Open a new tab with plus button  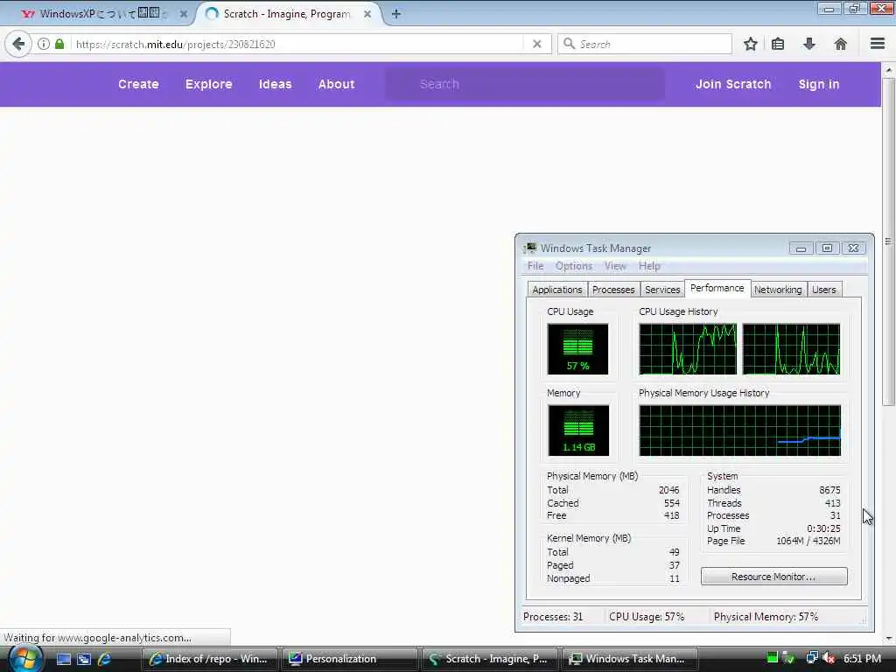click(396, 14)
